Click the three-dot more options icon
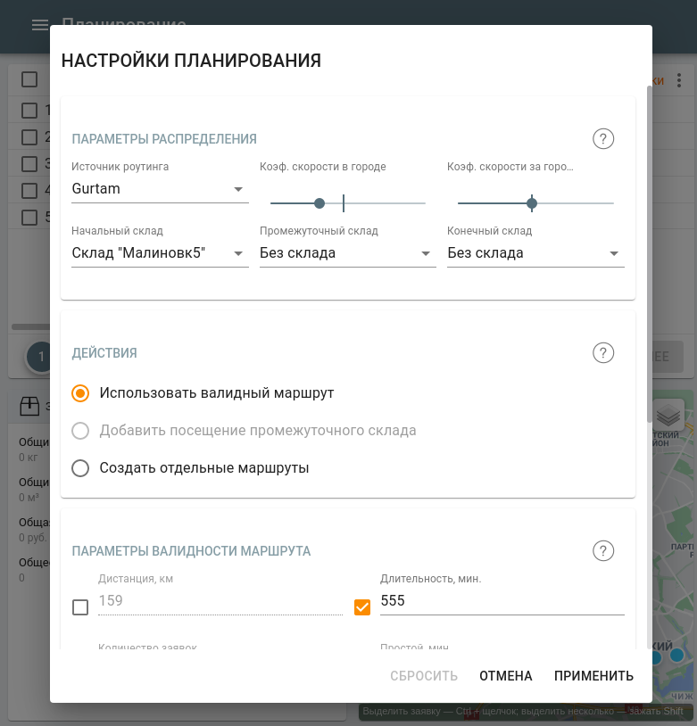 click(x=679, y=81)
